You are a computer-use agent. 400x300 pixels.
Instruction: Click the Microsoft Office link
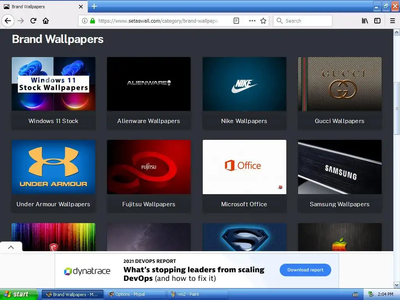tap(244, 204)
